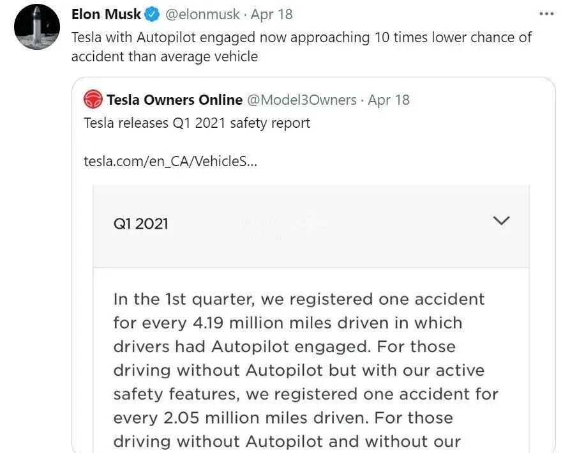The image size is (570, 453).
Task: Click Apr 18 timestamp beside @elonmusk
Action: tap(272, 14)
